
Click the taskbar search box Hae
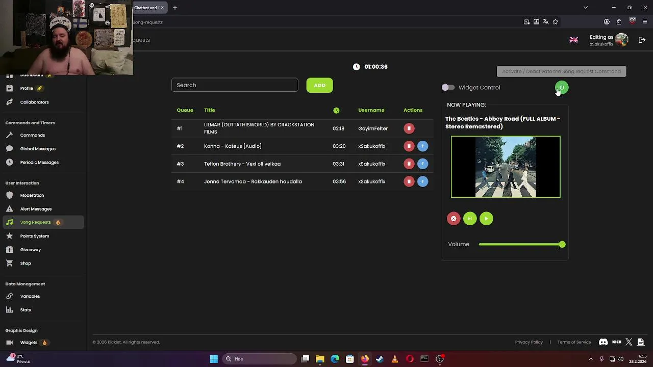point(260,359)
